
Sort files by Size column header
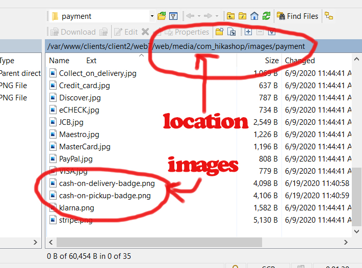[x=272, y=61]
